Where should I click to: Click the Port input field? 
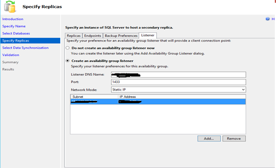(x=178, y=82)
